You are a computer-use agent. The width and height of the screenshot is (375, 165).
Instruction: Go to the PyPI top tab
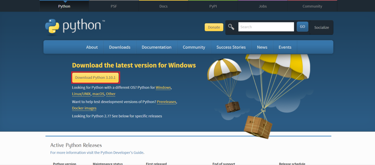tap(213, 6)
